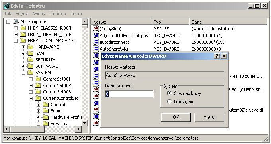The image size is (271, 144).
Task: Collapse the HKEY_LOCAL_MACHINE tree node
Action: pos(16,41)
